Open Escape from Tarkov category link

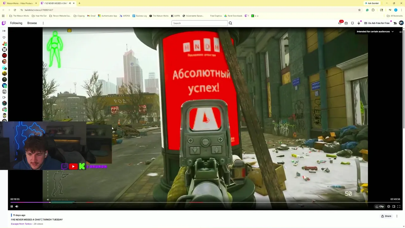coord(21,224)
